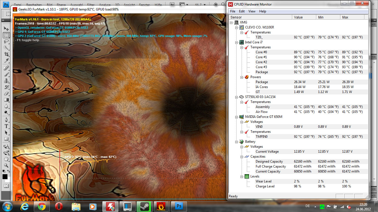Collapse the NVIDIA GeForce GT 650M node
The width and height of the screenshot is (378, 212).
point(237,117)
